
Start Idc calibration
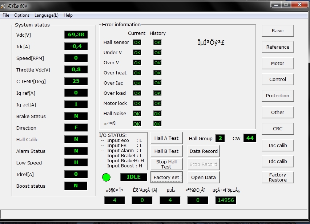278,162
